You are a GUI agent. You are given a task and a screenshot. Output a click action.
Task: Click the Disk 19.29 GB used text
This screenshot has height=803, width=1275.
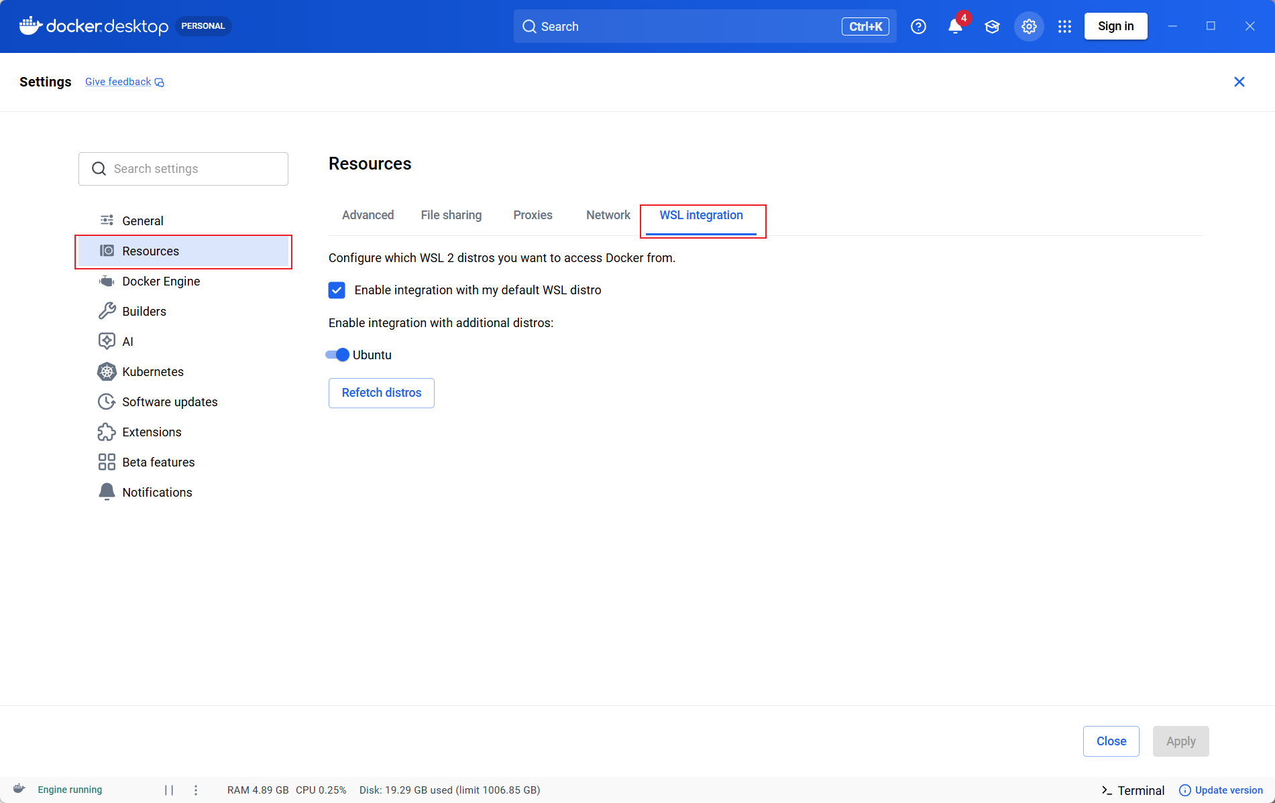[x=449, y=790]
